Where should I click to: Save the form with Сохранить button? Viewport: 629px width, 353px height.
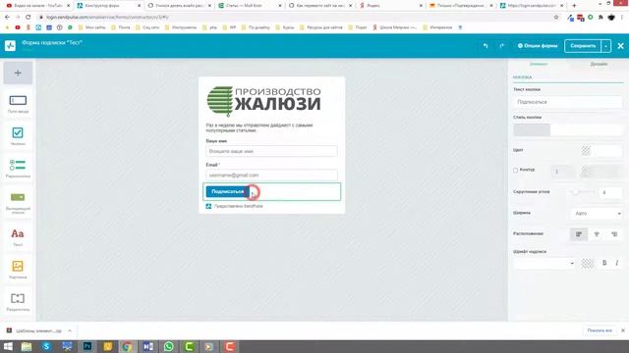[x=583, y=46]
